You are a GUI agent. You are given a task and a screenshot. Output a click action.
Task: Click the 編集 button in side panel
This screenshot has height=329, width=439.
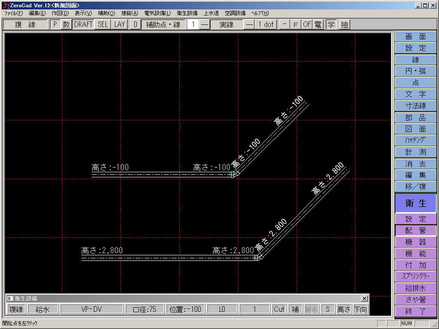(x=415, y=175)
